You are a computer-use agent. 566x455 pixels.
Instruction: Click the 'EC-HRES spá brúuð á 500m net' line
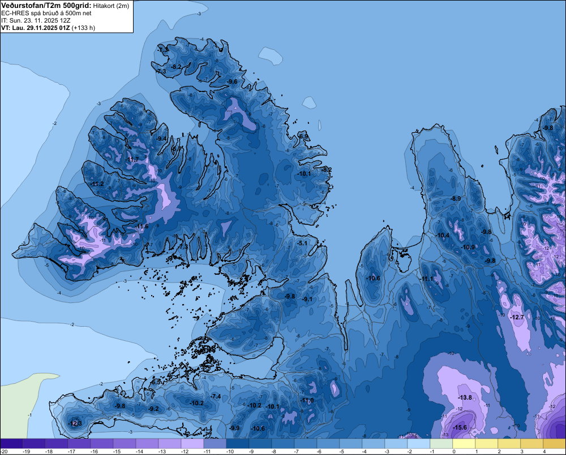click(x=46, y=14)
